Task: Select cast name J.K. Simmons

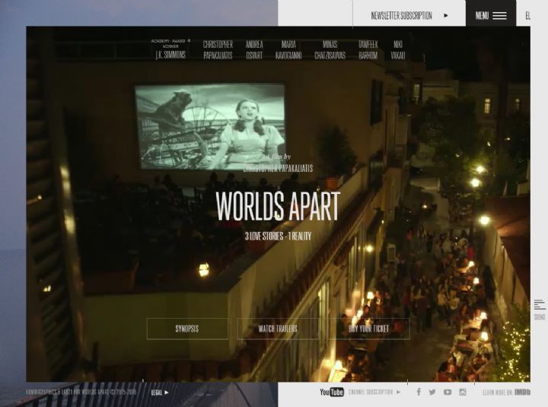Action: [170, 55]
